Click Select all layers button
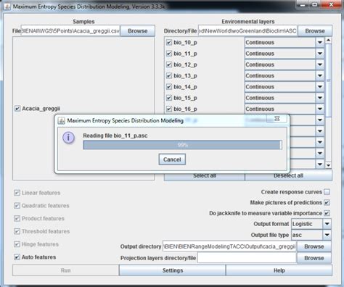Viewport: 344px width, 287px height. point(205,175)
